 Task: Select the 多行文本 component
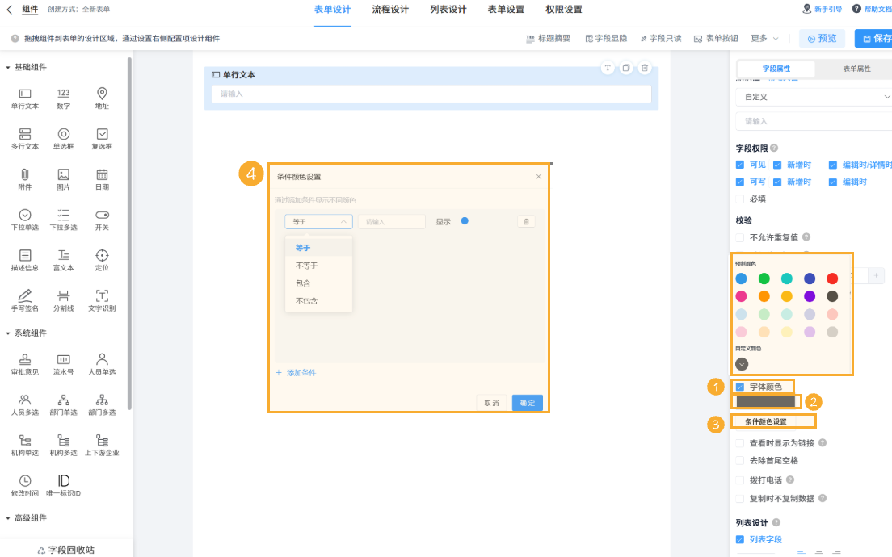25,139
